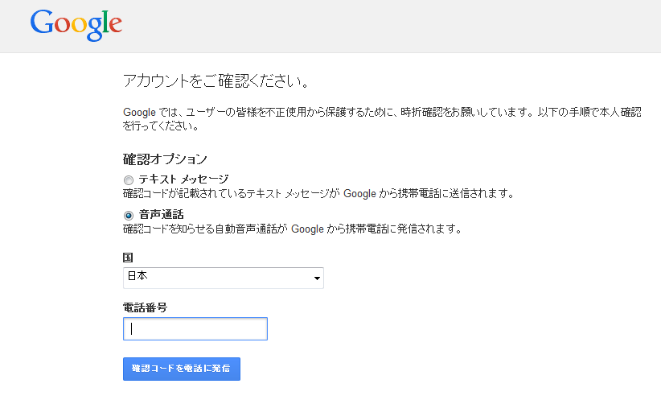Click Google in the 音声通話 description
Screen dimensions: 661x396
[307, 229]
